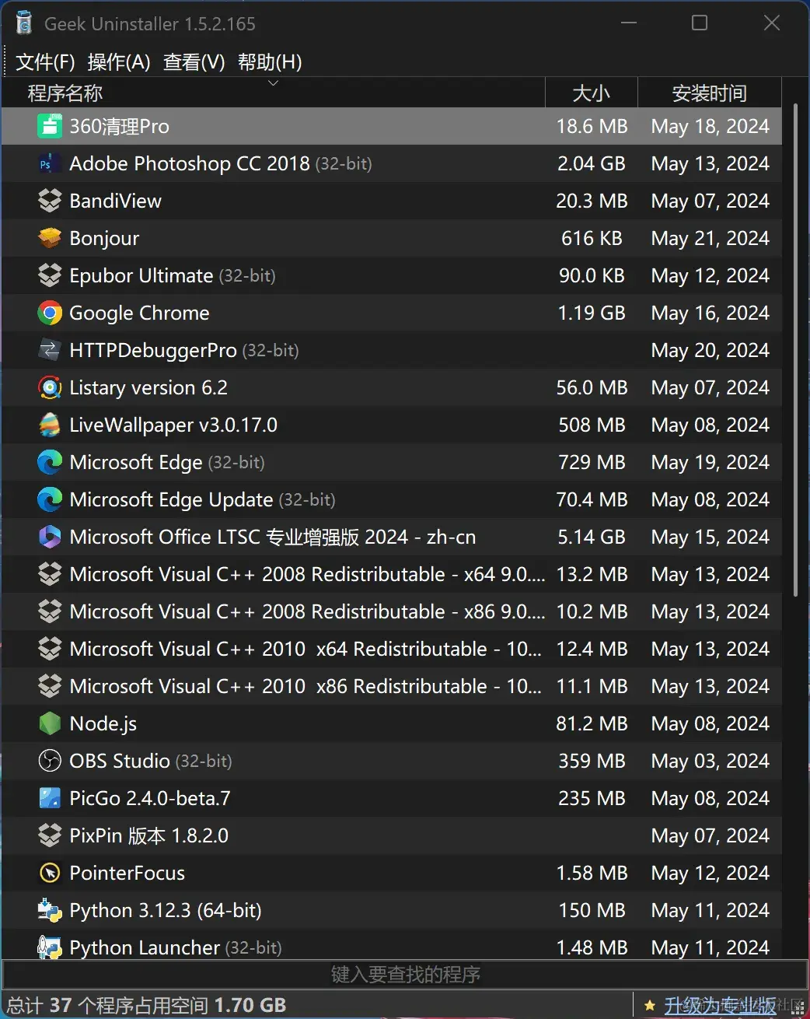The width and height of the screenshot is (810, 1019).
Task: Click the Python Launcher icon
Action: 50,947
